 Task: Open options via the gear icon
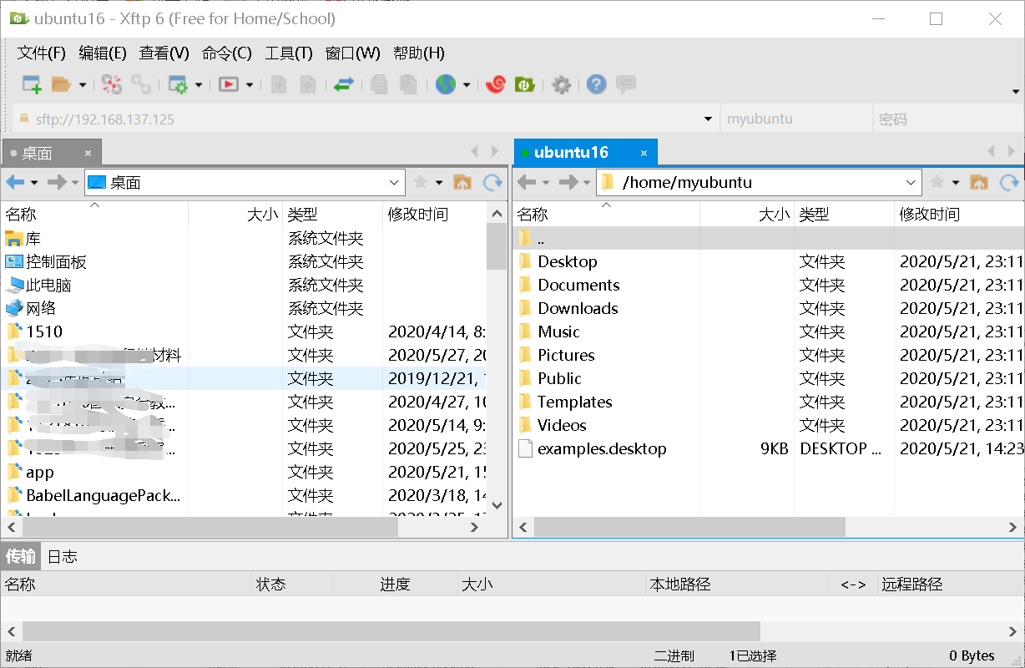click(562, 84)
